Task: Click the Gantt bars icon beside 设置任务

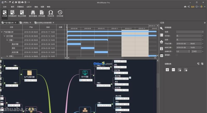Action: point(198,64)
